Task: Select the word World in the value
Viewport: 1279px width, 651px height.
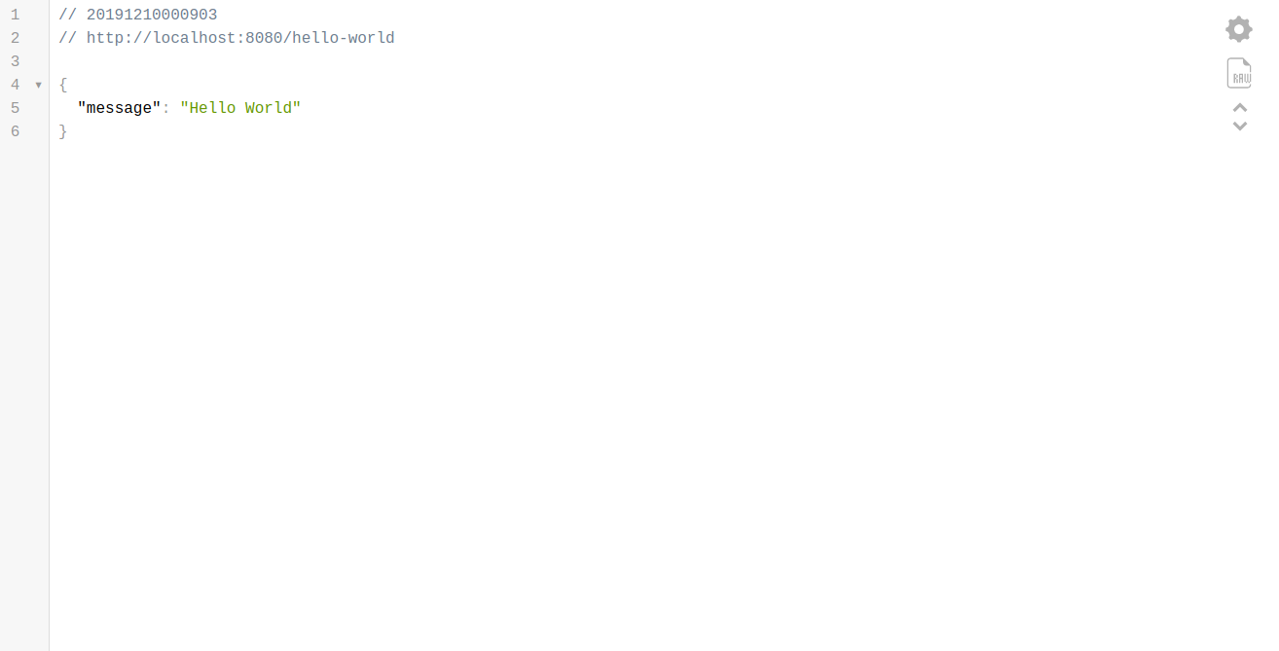Action: pos(269,108)
